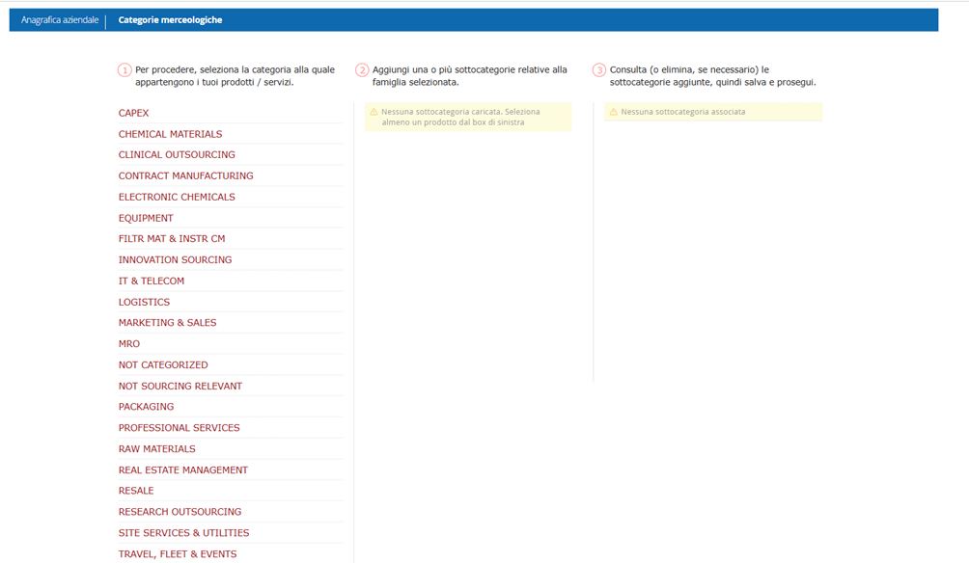Image resolution: width=969 pixels, height=563 pixels.
Task: Click warning icon beside 'Nessuna sottocategoria caricata'
Action: pos(374,112)
